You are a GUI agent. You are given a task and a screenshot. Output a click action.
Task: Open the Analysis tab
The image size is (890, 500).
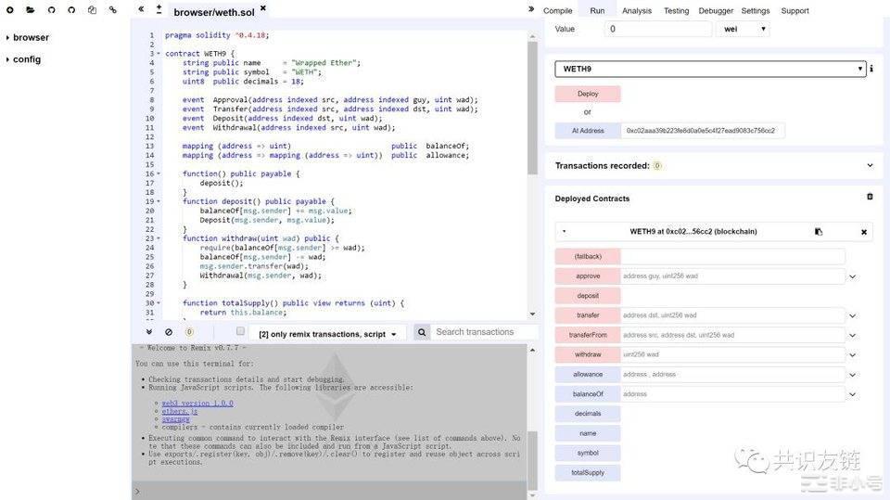(636, 11)
